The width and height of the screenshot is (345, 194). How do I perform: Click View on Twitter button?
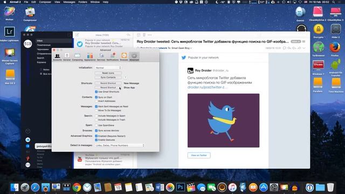tap(199, 155)
